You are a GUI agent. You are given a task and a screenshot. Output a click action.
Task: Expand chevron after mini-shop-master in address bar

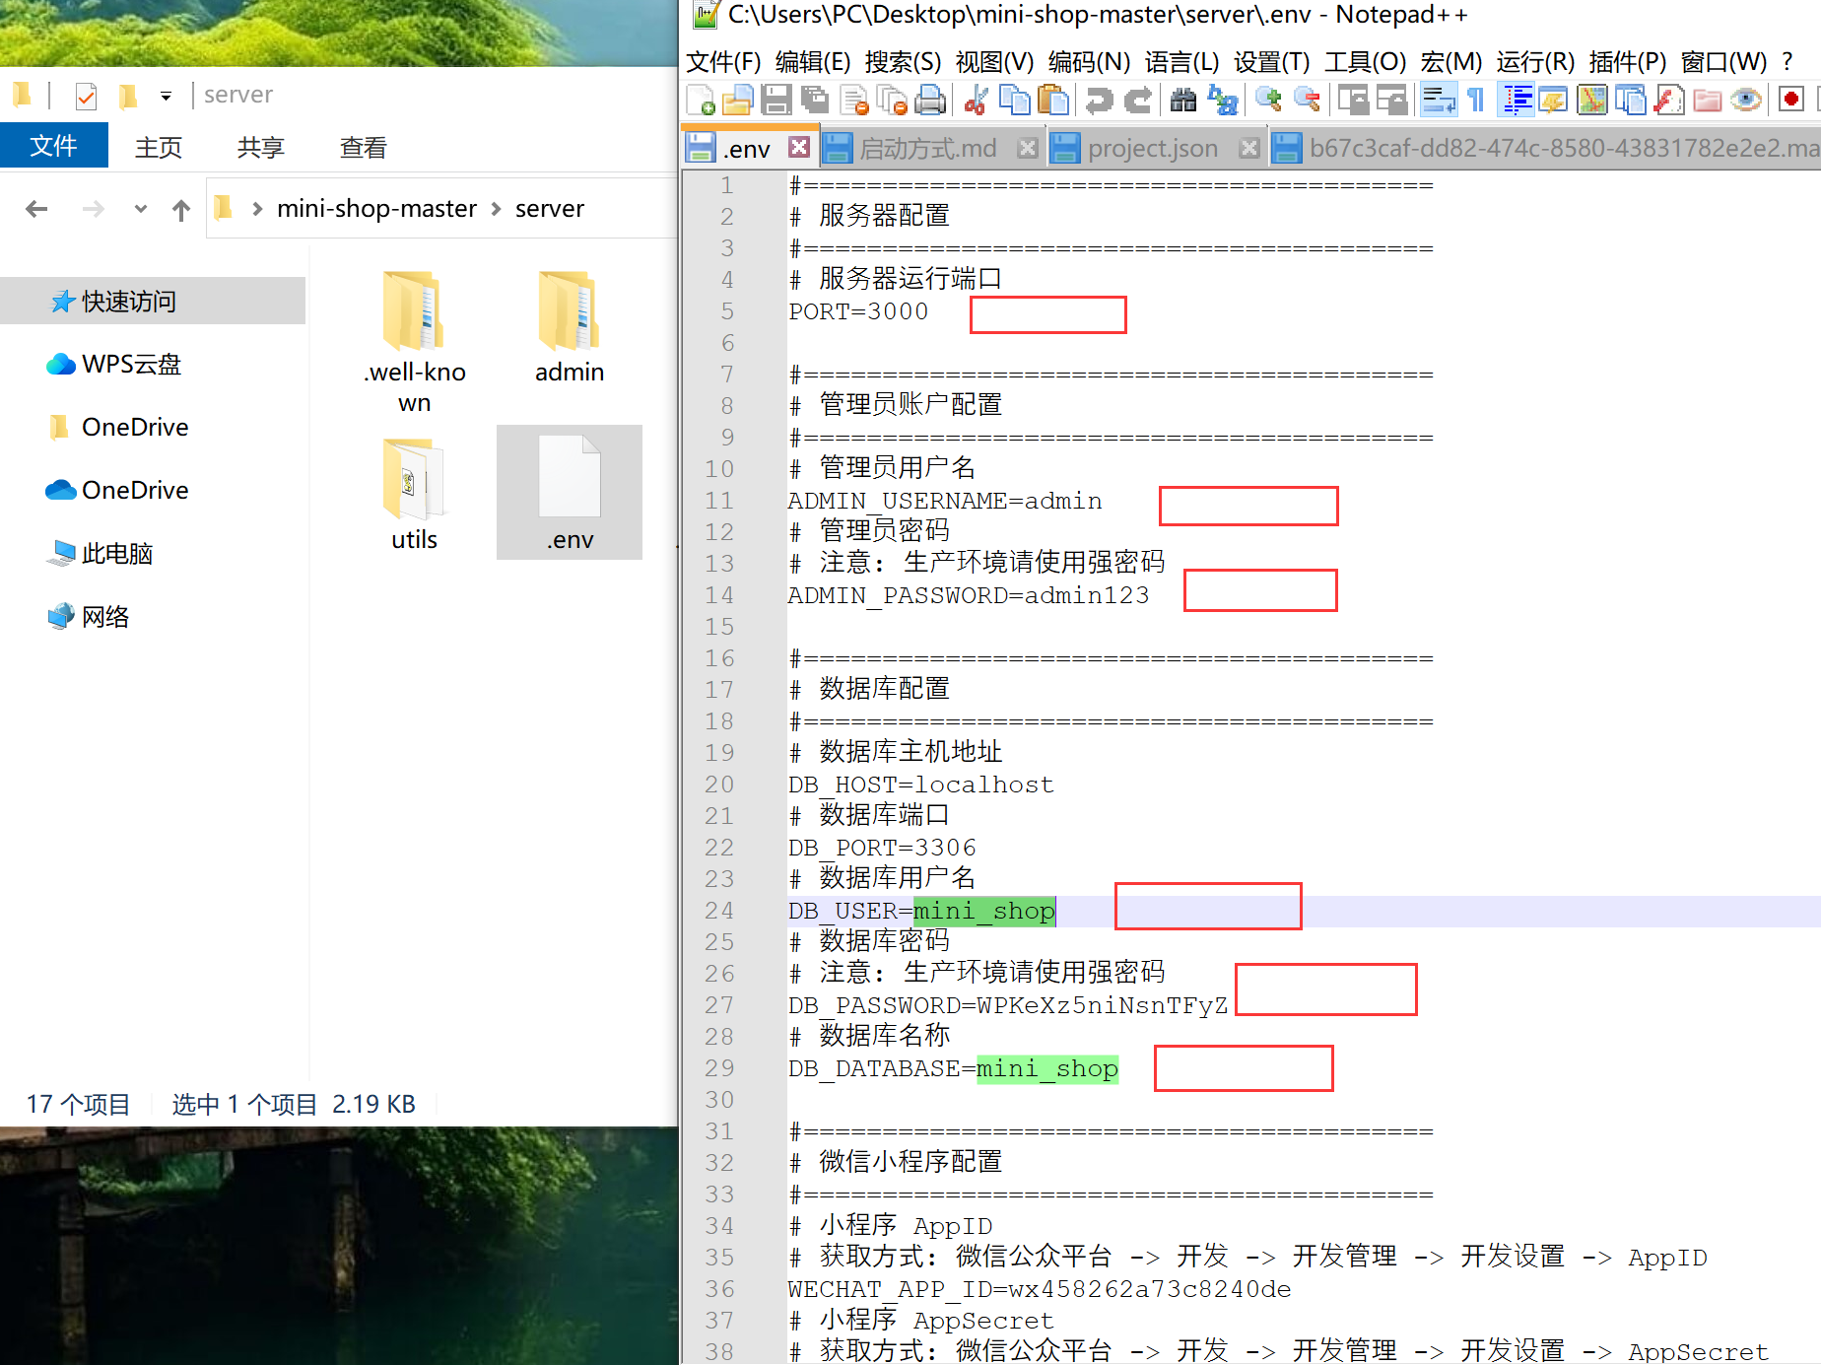click(x=496, y=209)
